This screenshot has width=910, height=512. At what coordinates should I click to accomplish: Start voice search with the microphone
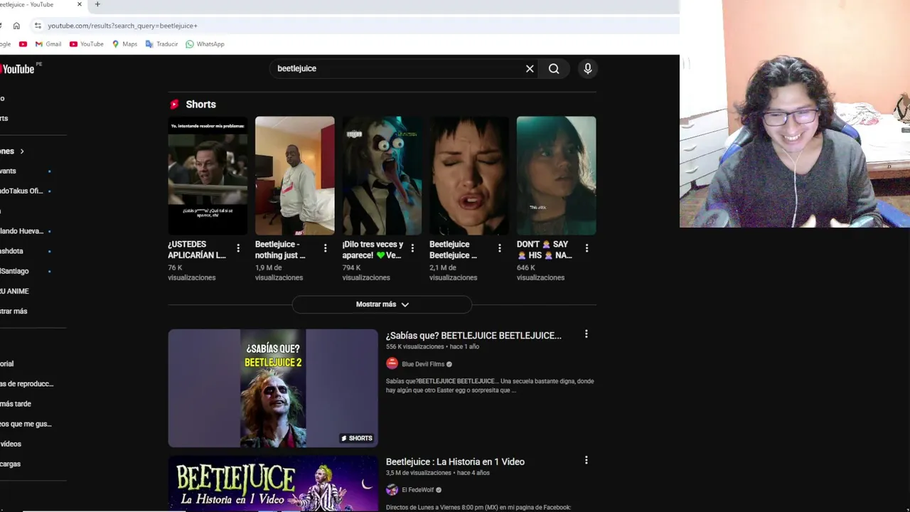(588, 68)
